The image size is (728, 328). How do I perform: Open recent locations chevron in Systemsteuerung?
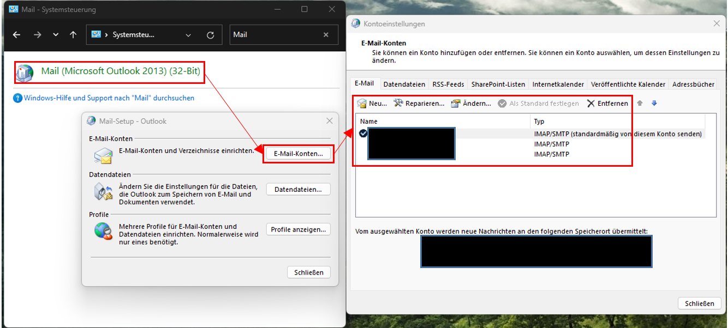(56, 35)
